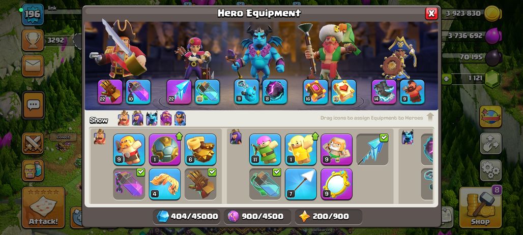Select the level 6 Earthquake Boots equipment

tap(200, 149)
